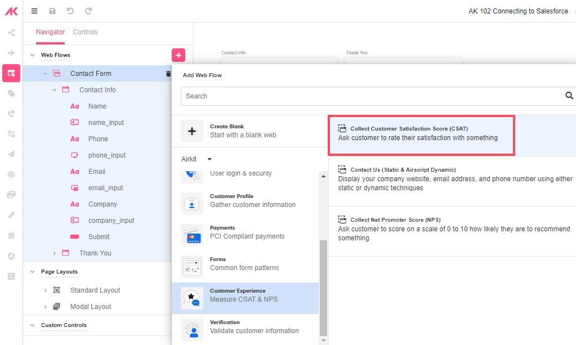The width and height of the screenshot is (576, 345).
Task: Select the Name label tree item
Action: [97, 106]
